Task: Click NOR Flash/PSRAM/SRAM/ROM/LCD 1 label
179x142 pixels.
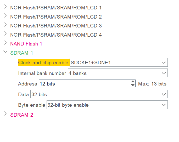Action: click(x=56, y=8)
